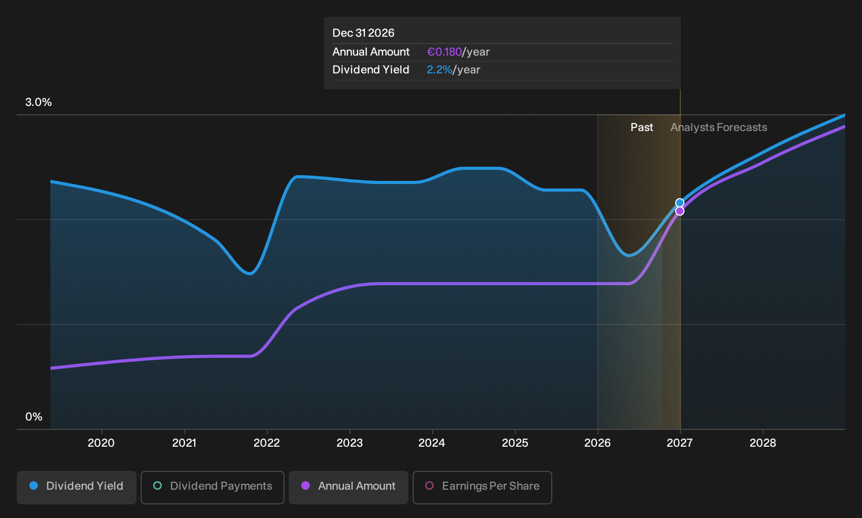Click the 3.0% y-axis label

click(38, 102)
